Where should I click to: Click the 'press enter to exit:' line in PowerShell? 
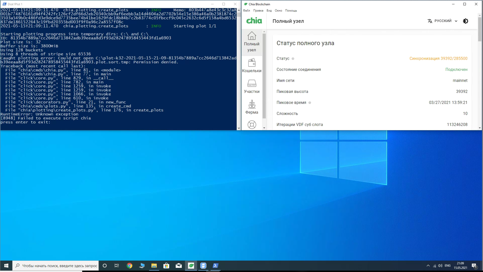click(25, 122)
